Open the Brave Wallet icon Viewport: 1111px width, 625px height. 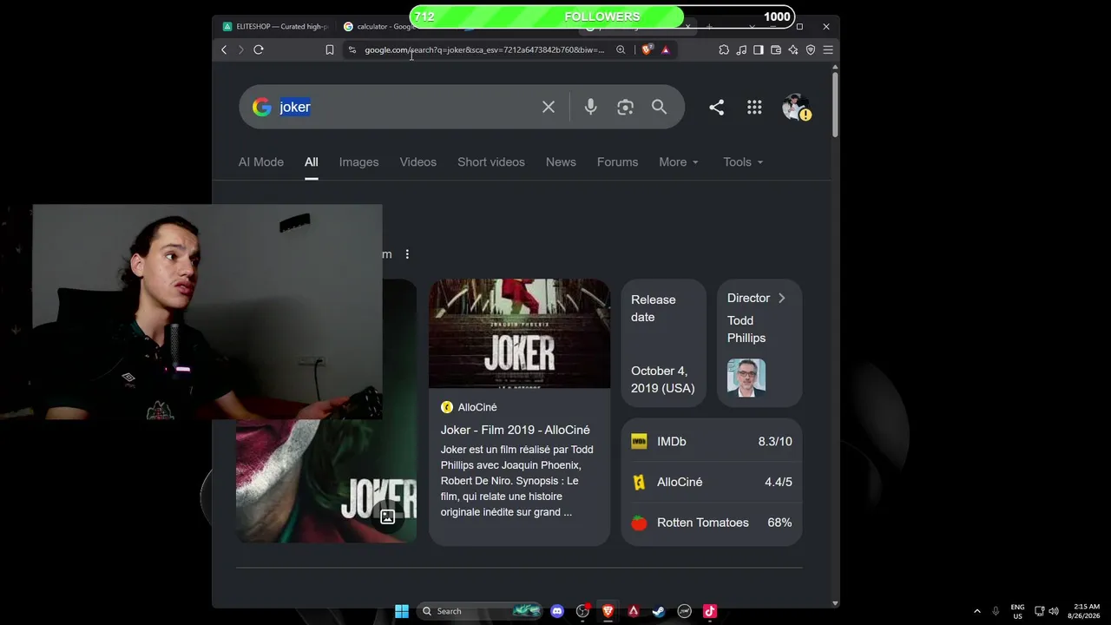[776, 49]
